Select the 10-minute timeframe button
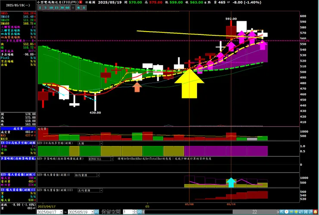This screenshot has width=319, height=215. coord(51,8)
